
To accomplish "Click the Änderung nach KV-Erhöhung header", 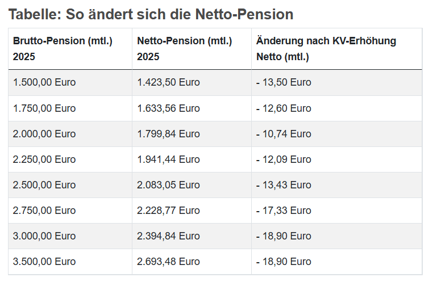I will click(326, 49).
